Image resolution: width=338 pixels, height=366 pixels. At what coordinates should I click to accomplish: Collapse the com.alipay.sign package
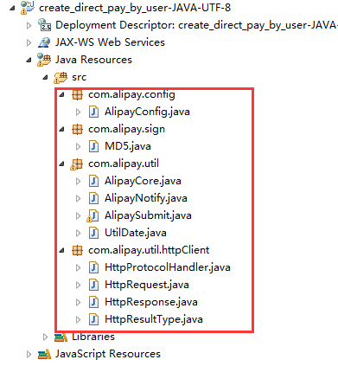[x=61, y=129]
